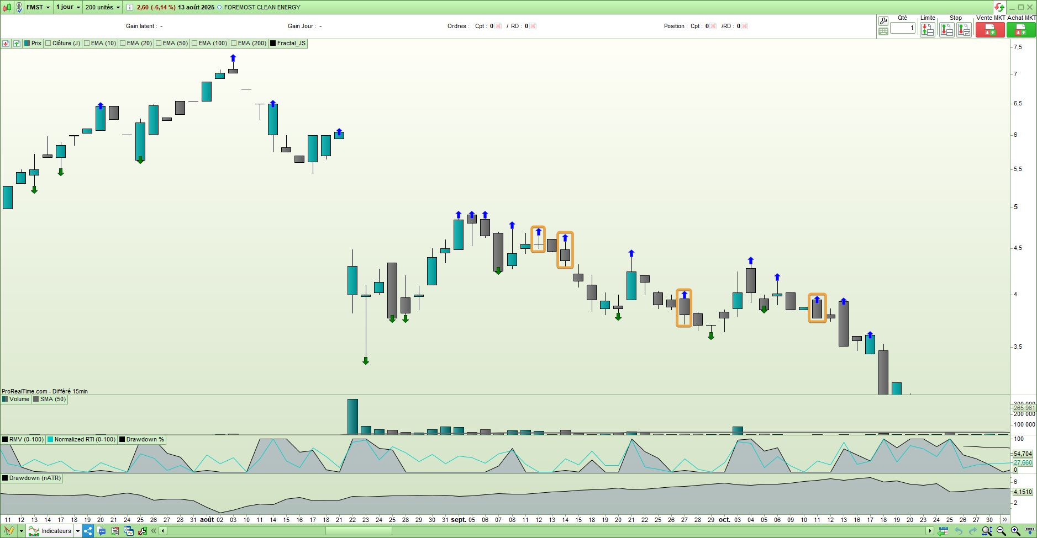Click the zoom fit magnifier icon
The width and height of the screenshot is (1037, 538).
point(987,531)
